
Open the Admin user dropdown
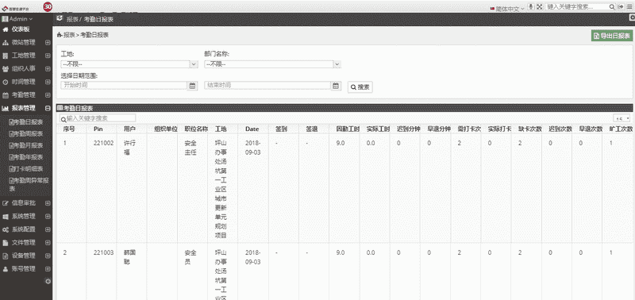pos(17,19)
